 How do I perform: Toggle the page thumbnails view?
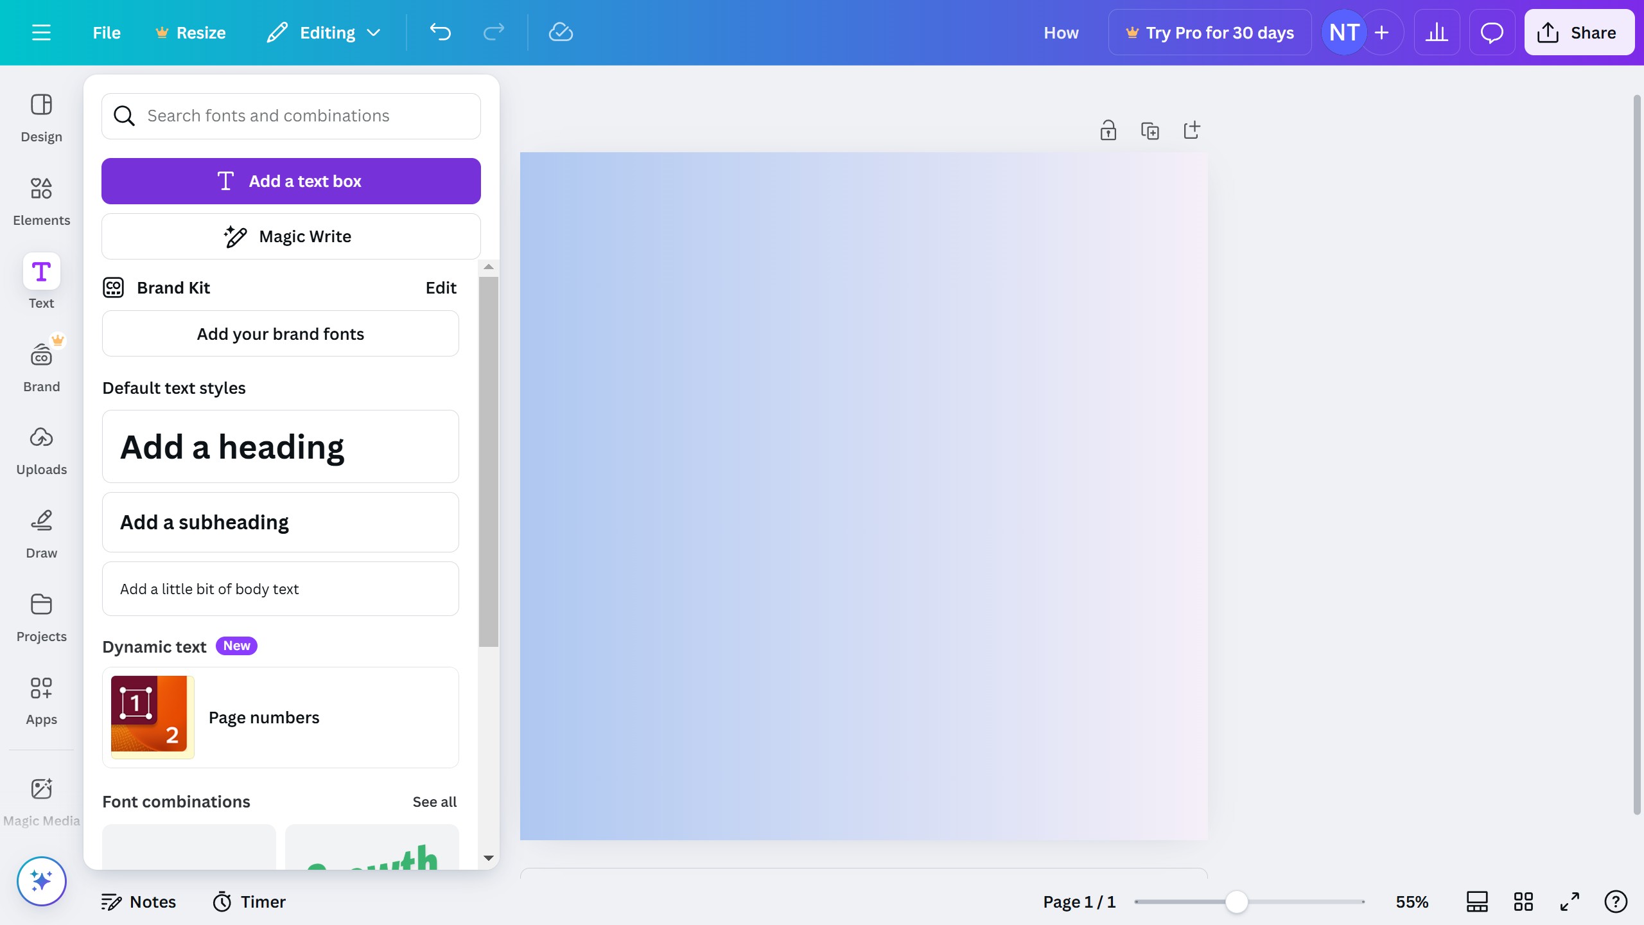pyautogui.click(x=1477, y=902)
